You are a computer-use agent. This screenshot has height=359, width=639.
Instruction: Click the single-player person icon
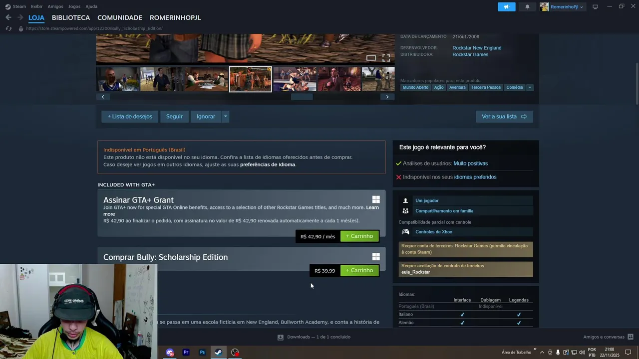405,200
